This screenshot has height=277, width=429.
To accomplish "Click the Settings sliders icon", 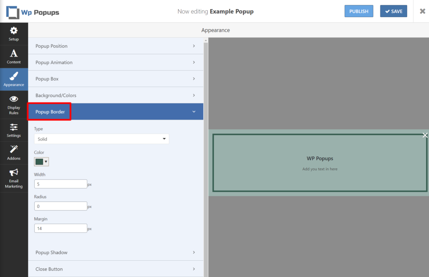I will point(14,130).
